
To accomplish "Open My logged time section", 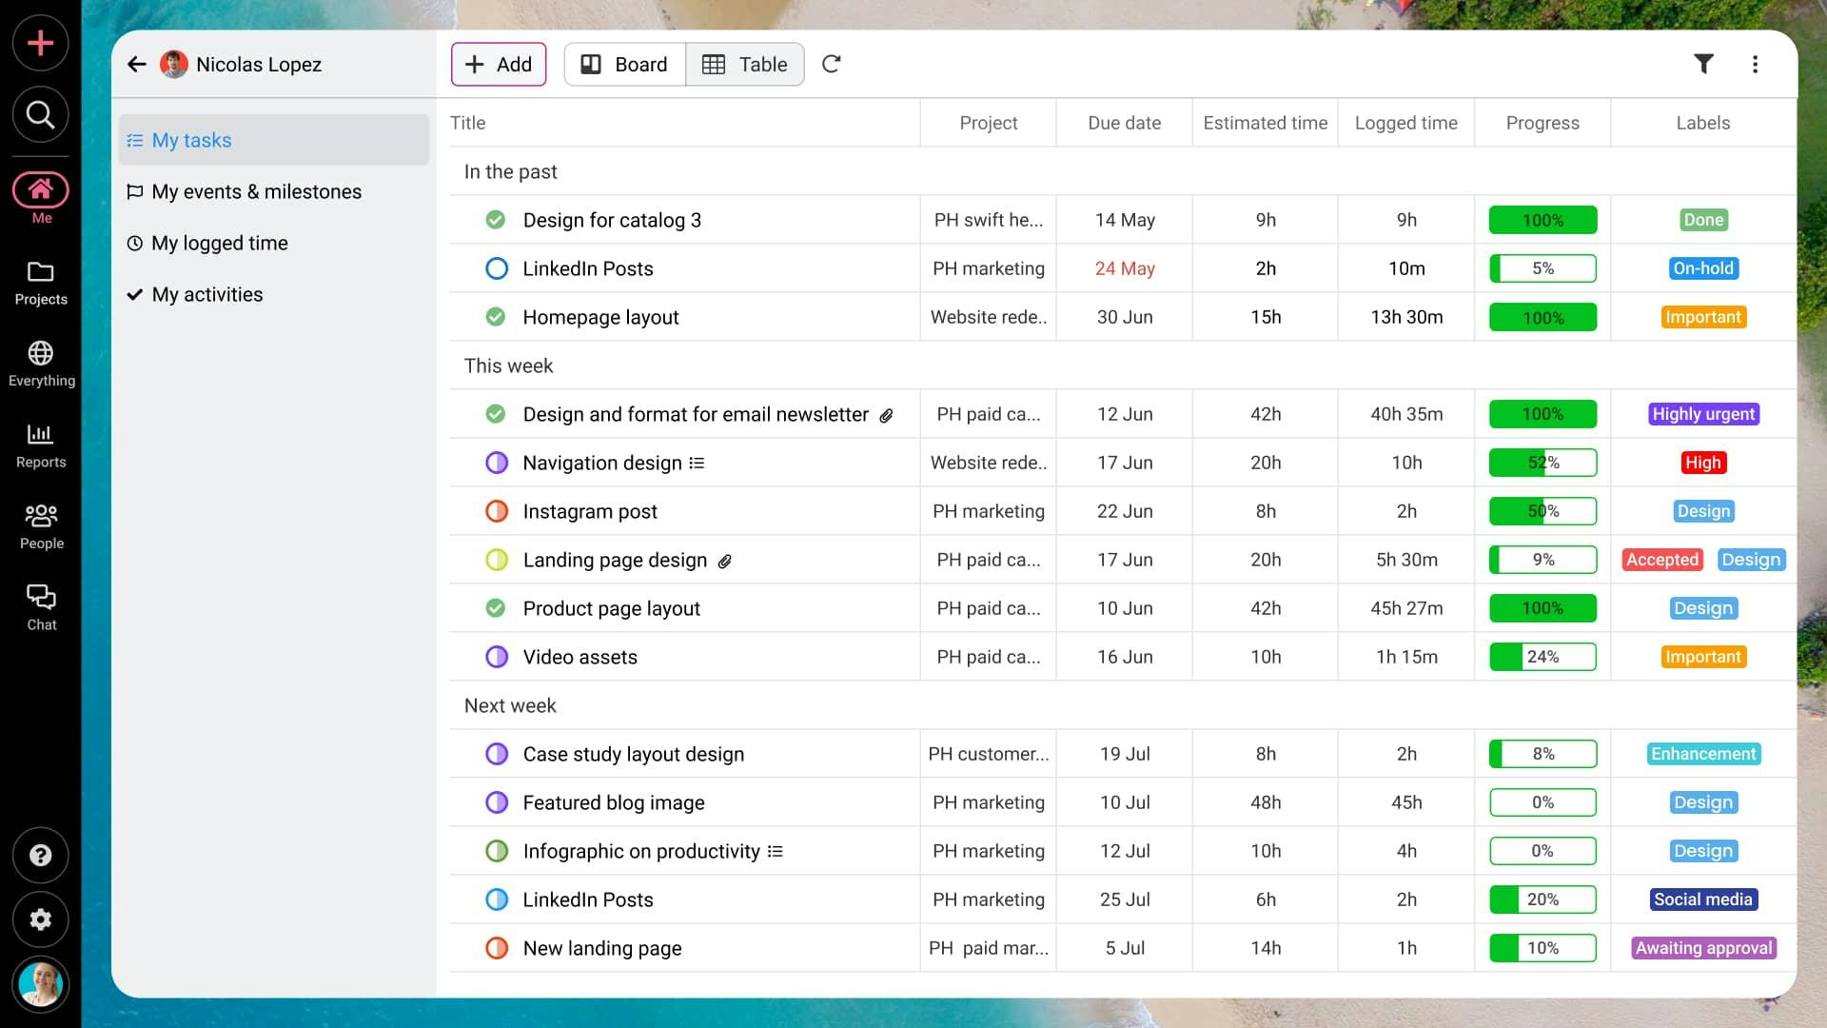I will 220,243.
